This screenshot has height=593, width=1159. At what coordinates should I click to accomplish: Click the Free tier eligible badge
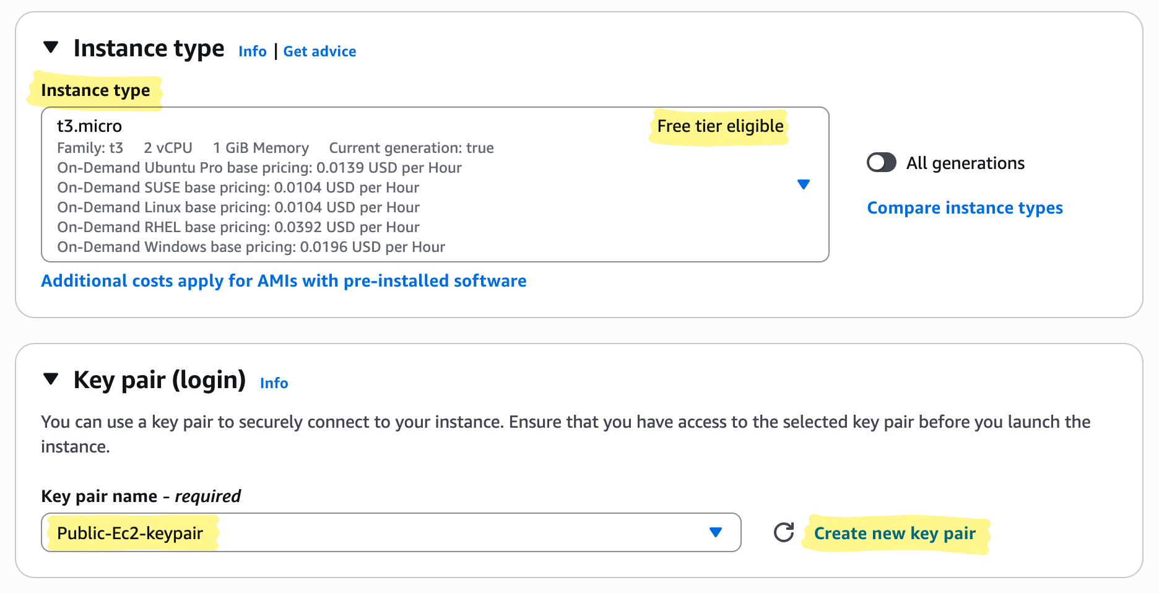[720, 126]
